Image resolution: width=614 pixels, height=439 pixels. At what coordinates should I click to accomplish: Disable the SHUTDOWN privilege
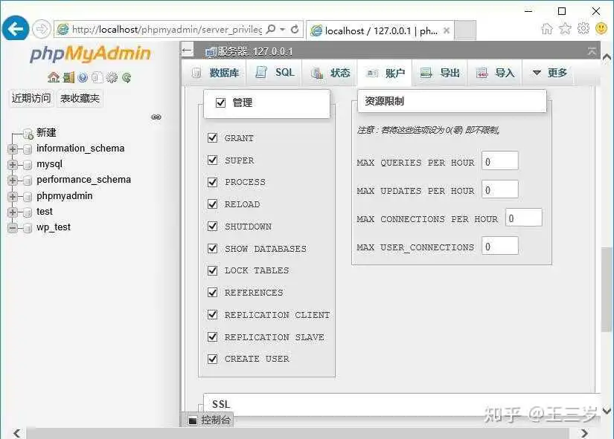tap(212, 227)
